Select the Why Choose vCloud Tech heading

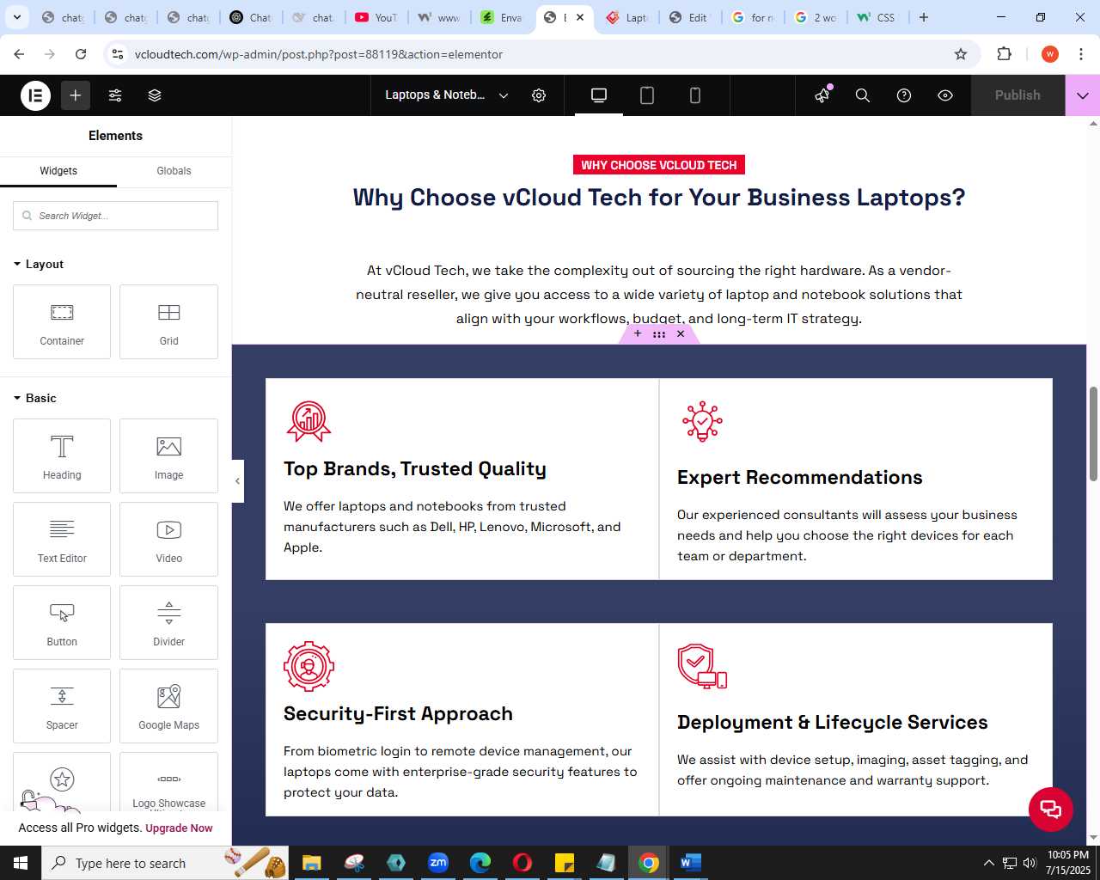pos(659,198)
